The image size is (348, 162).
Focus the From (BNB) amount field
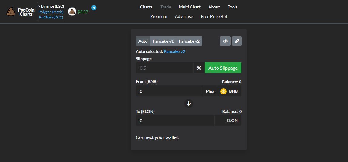(x=170, y=91)
